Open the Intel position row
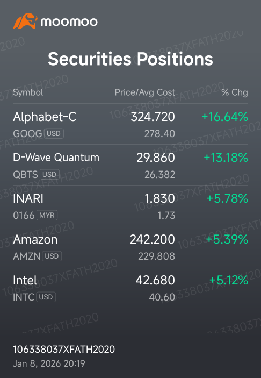 (130, 288)
